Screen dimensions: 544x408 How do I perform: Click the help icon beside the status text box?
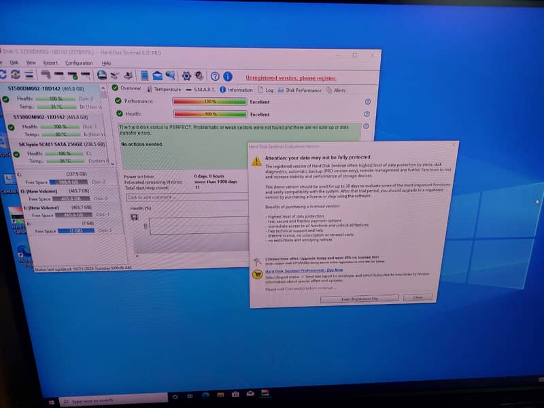366,126
